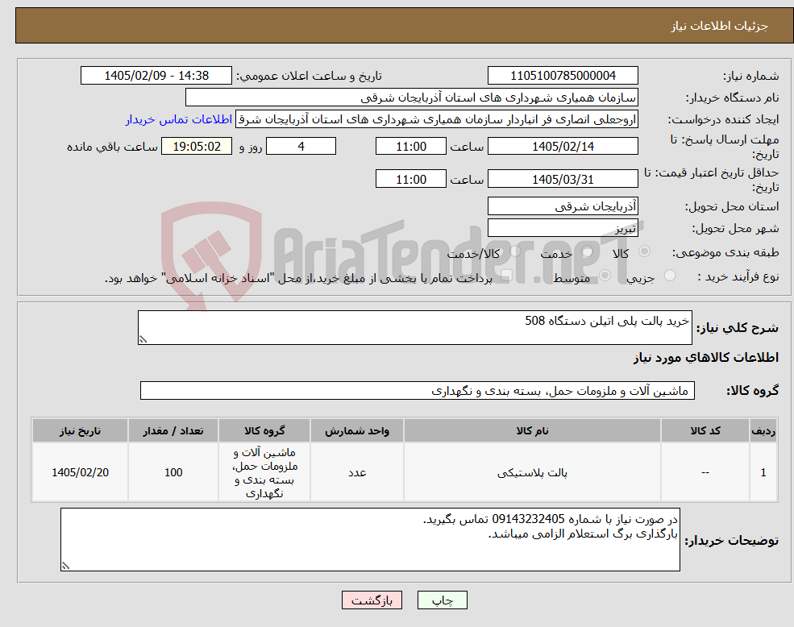The image size is (794, 627).
Task: Select the کالا/خدمت radio button
Action: point(515,251)
